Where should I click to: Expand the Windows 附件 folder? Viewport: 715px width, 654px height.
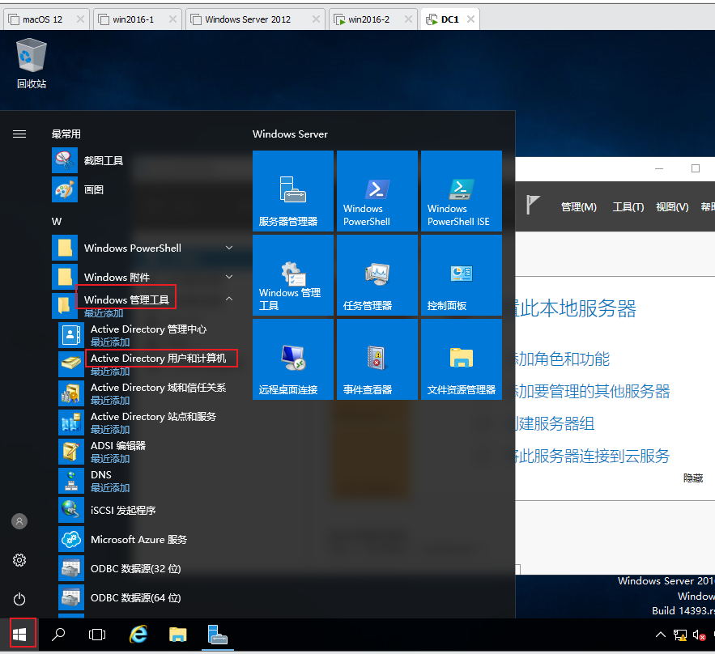[229, 277]
